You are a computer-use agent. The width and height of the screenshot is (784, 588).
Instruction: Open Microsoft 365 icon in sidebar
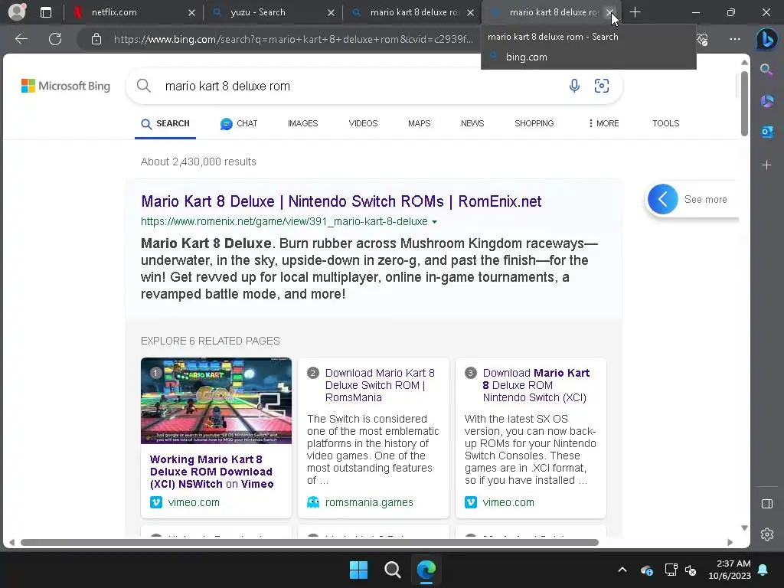click(767, 101)
